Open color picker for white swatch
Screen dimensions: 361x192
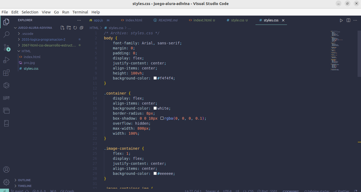tap(155, 108)
